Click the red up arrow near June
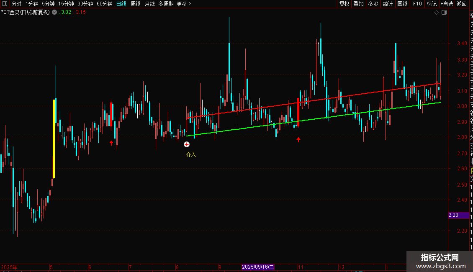The height and width of the screenshot is (272, 473). click(x=111, y=143)
